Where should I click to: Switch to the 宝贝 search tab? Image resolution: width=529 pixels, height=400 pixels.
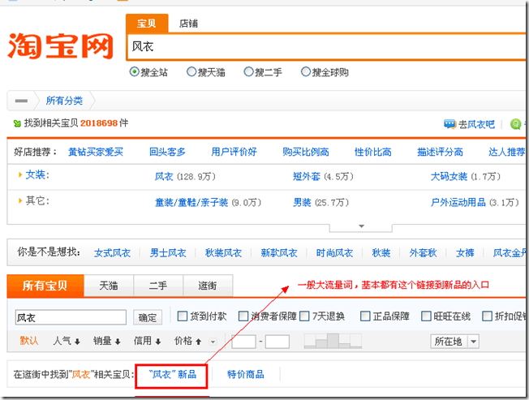(147, 24)
